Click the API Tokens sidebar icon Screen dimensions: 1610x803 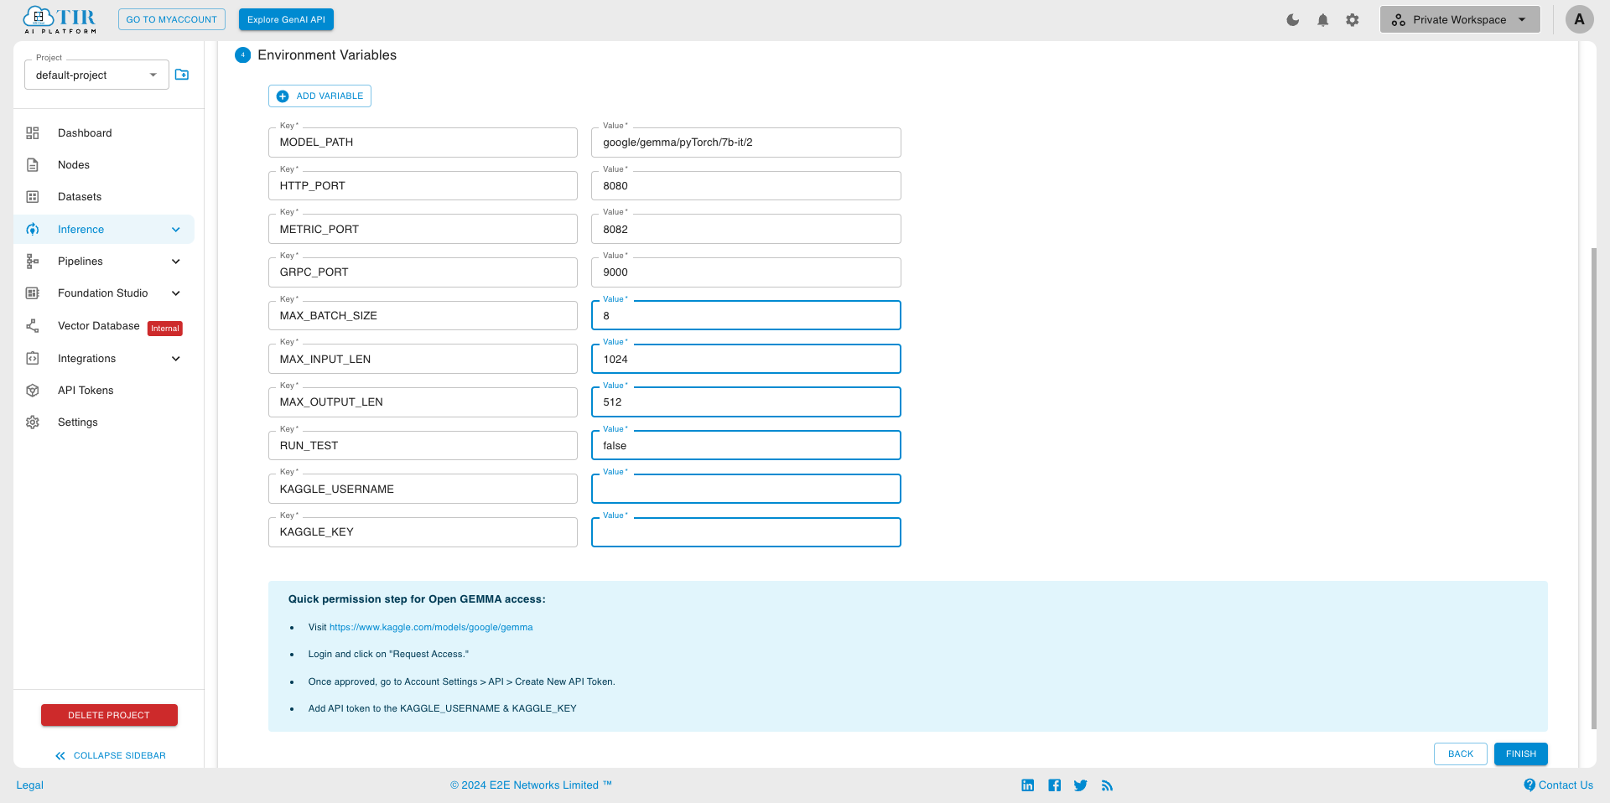click(33, 391)
